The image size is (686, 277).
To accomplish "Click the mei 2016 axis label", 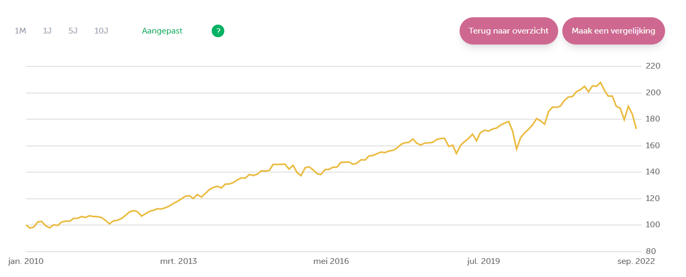I will tap(331, 261).
